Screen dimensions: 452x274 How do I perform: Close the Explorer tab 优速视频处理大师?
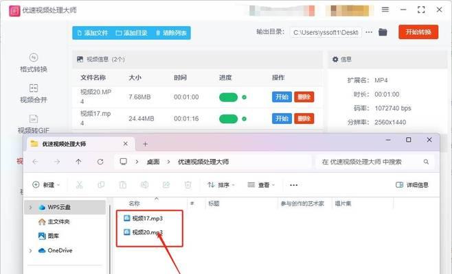[126, 144]
